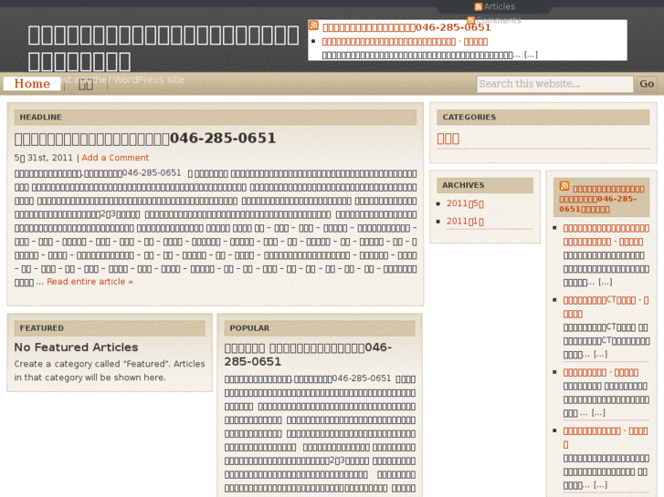Open the top feed box title ending 046-285-0651
Screen dimensions: 664x497
[x=406, y=27]
